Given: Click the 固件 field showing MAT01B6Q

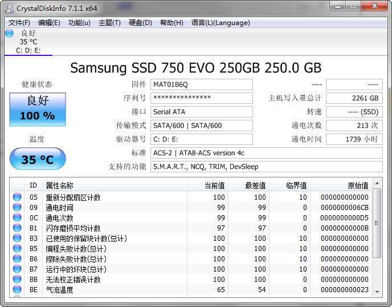Looking at the screenshot, I should 201,84.
